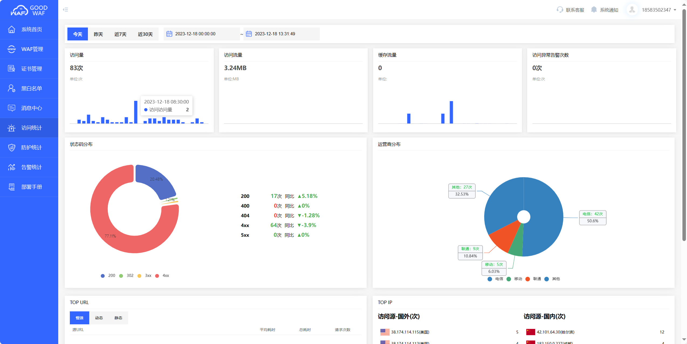This screenshot has height=344, width=687.
Task: Click the customer service headset icon
Action: point(560,10)
